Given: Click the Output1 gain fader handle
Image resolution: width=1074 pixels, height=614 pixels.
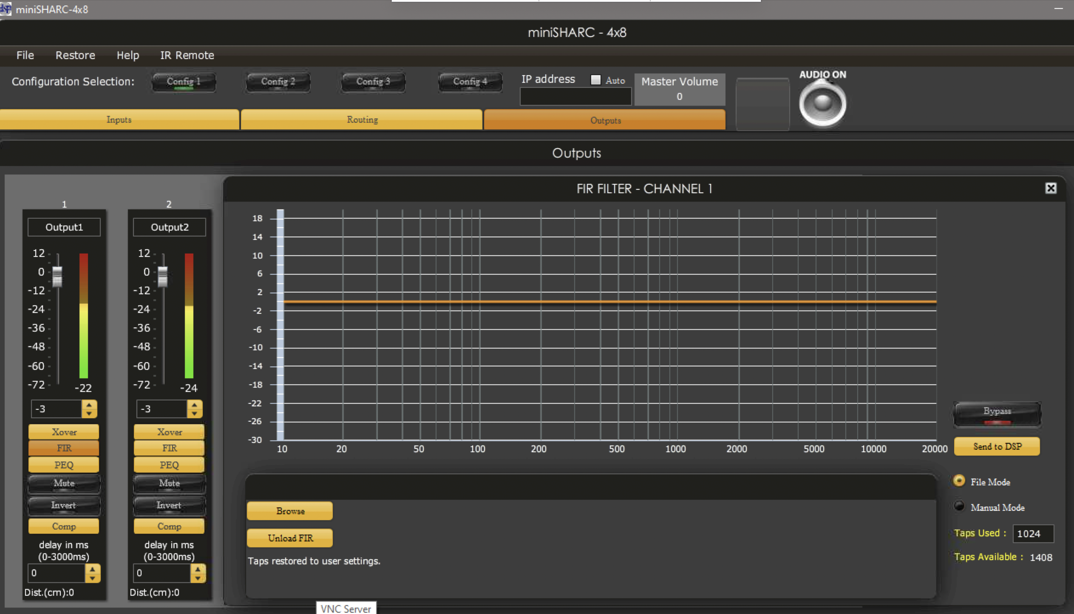Looking at the screenshot, I should coord(57,276).
